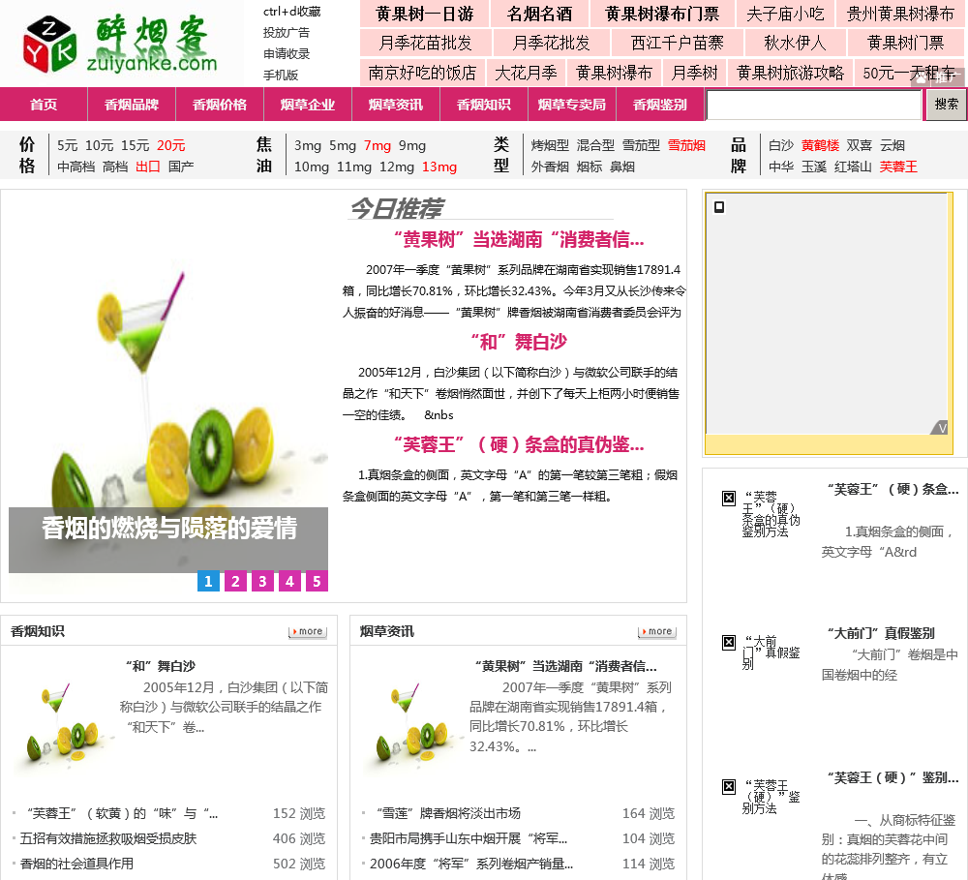Open 烟草专卖局 navigation item
This screenshot has height=880, width=968.
pyautogui.click(x=572, y=105)
